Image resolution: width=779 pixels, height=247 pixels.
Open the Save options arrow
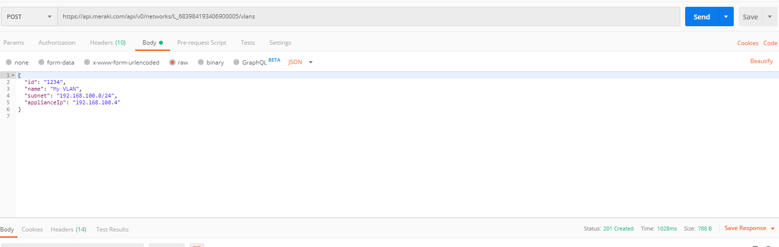[770, 16]
